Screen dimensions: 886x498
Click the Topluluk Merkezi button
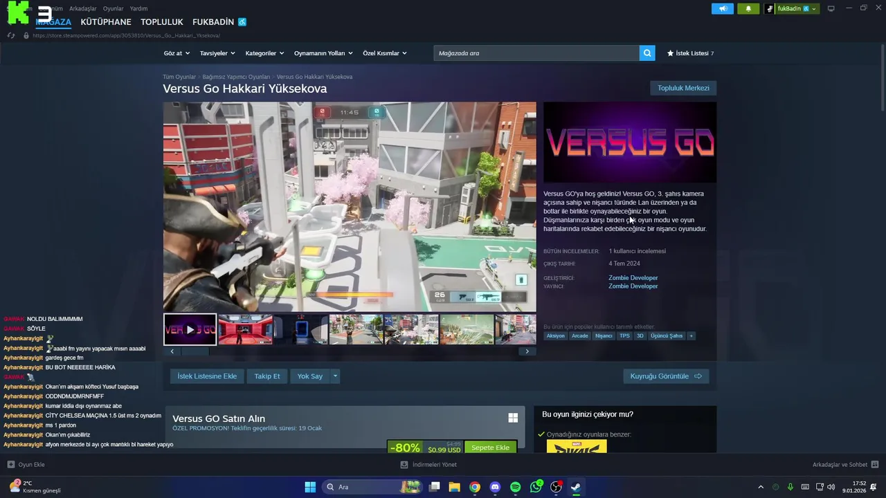pyautogui.click(x=683, y=88)
